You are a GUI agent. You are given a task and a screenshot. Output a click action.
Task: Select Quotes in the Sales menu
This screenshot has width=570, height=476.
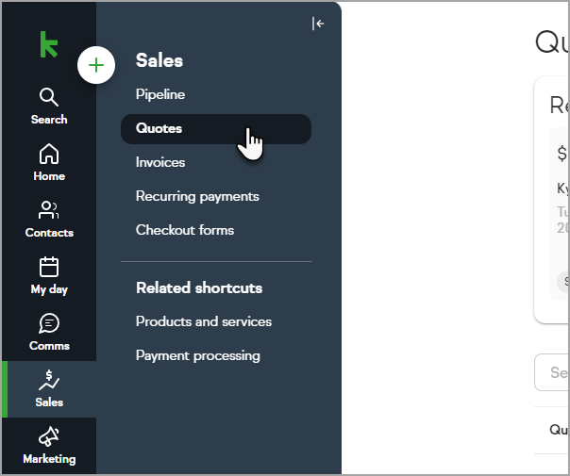(x=216, y=128)
